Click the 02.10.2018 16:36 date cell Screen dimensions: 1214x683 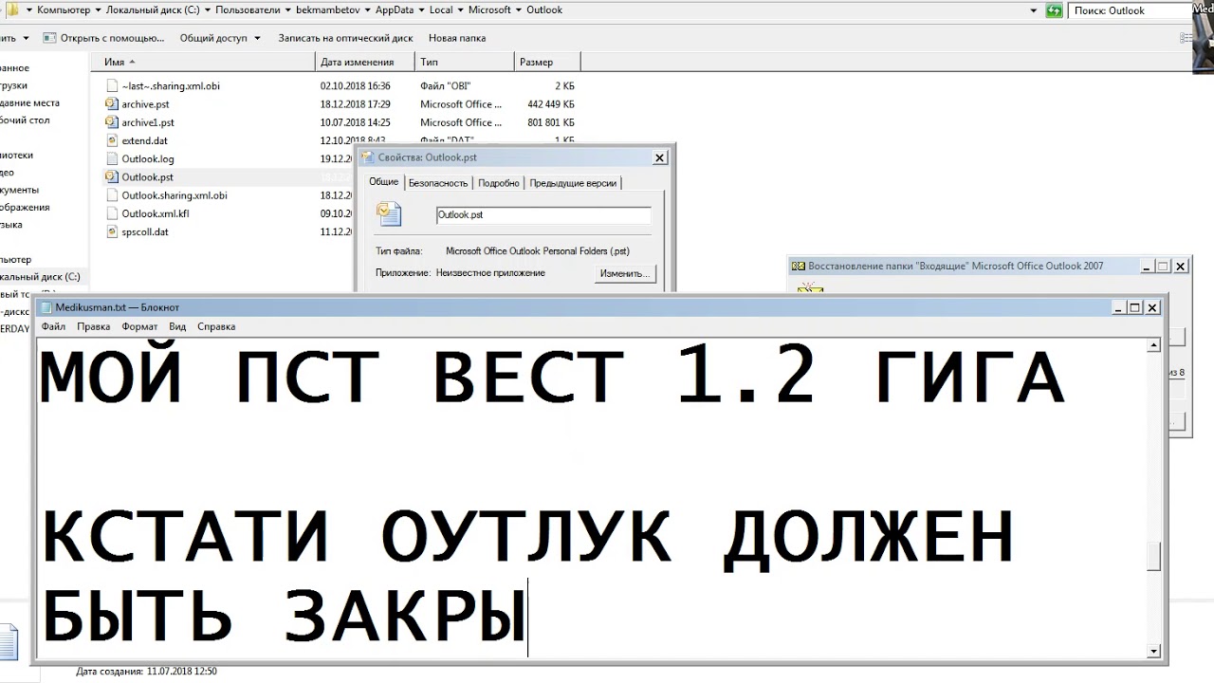pos(355,85)
